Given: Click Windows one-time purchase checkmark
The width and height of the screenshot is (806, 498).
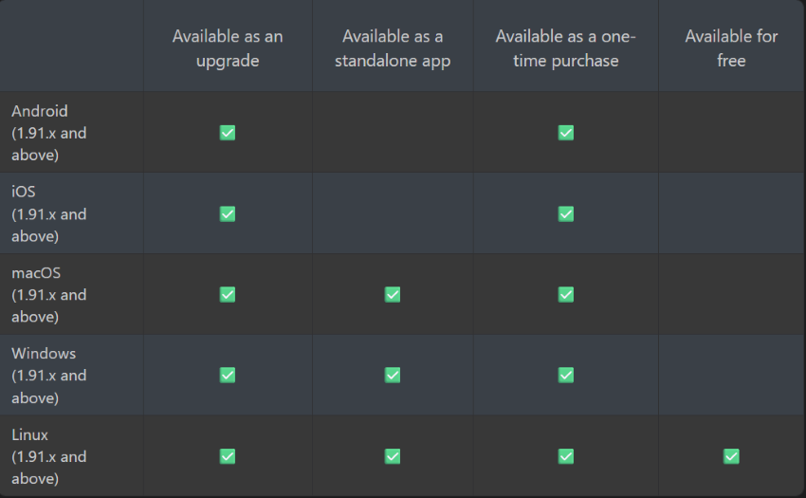Looking at the screenshot, I should click(565, 375).
